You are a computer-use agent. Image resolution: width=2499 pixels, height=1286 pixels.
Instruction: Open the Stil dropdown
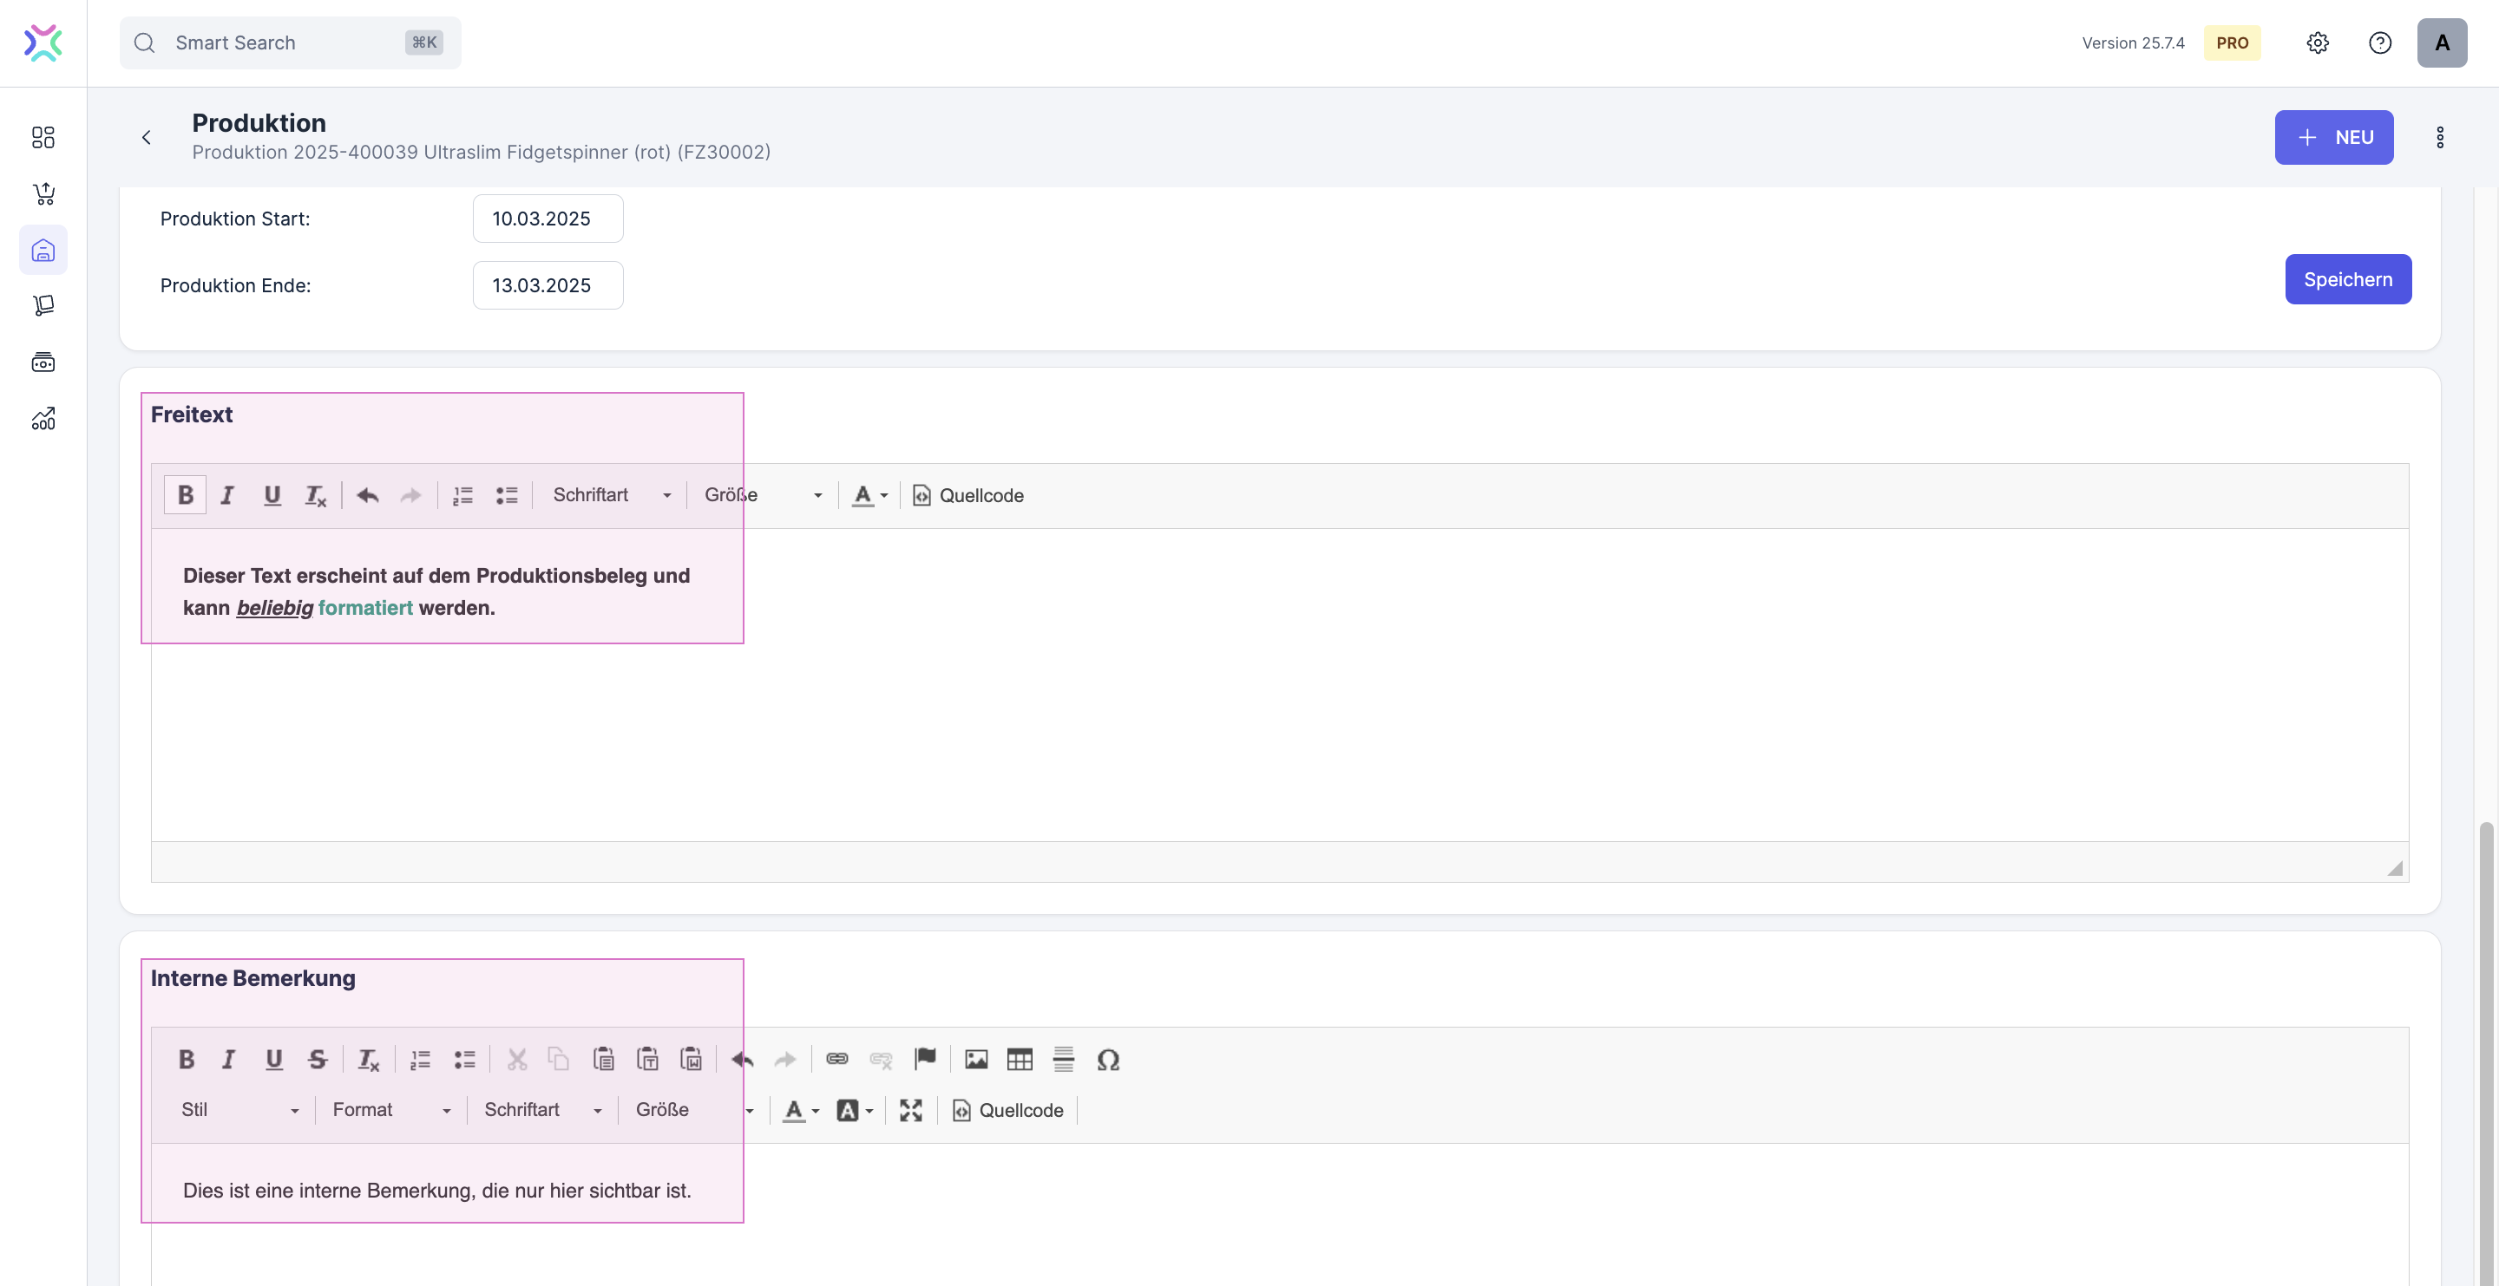[x=239, y=1109]
